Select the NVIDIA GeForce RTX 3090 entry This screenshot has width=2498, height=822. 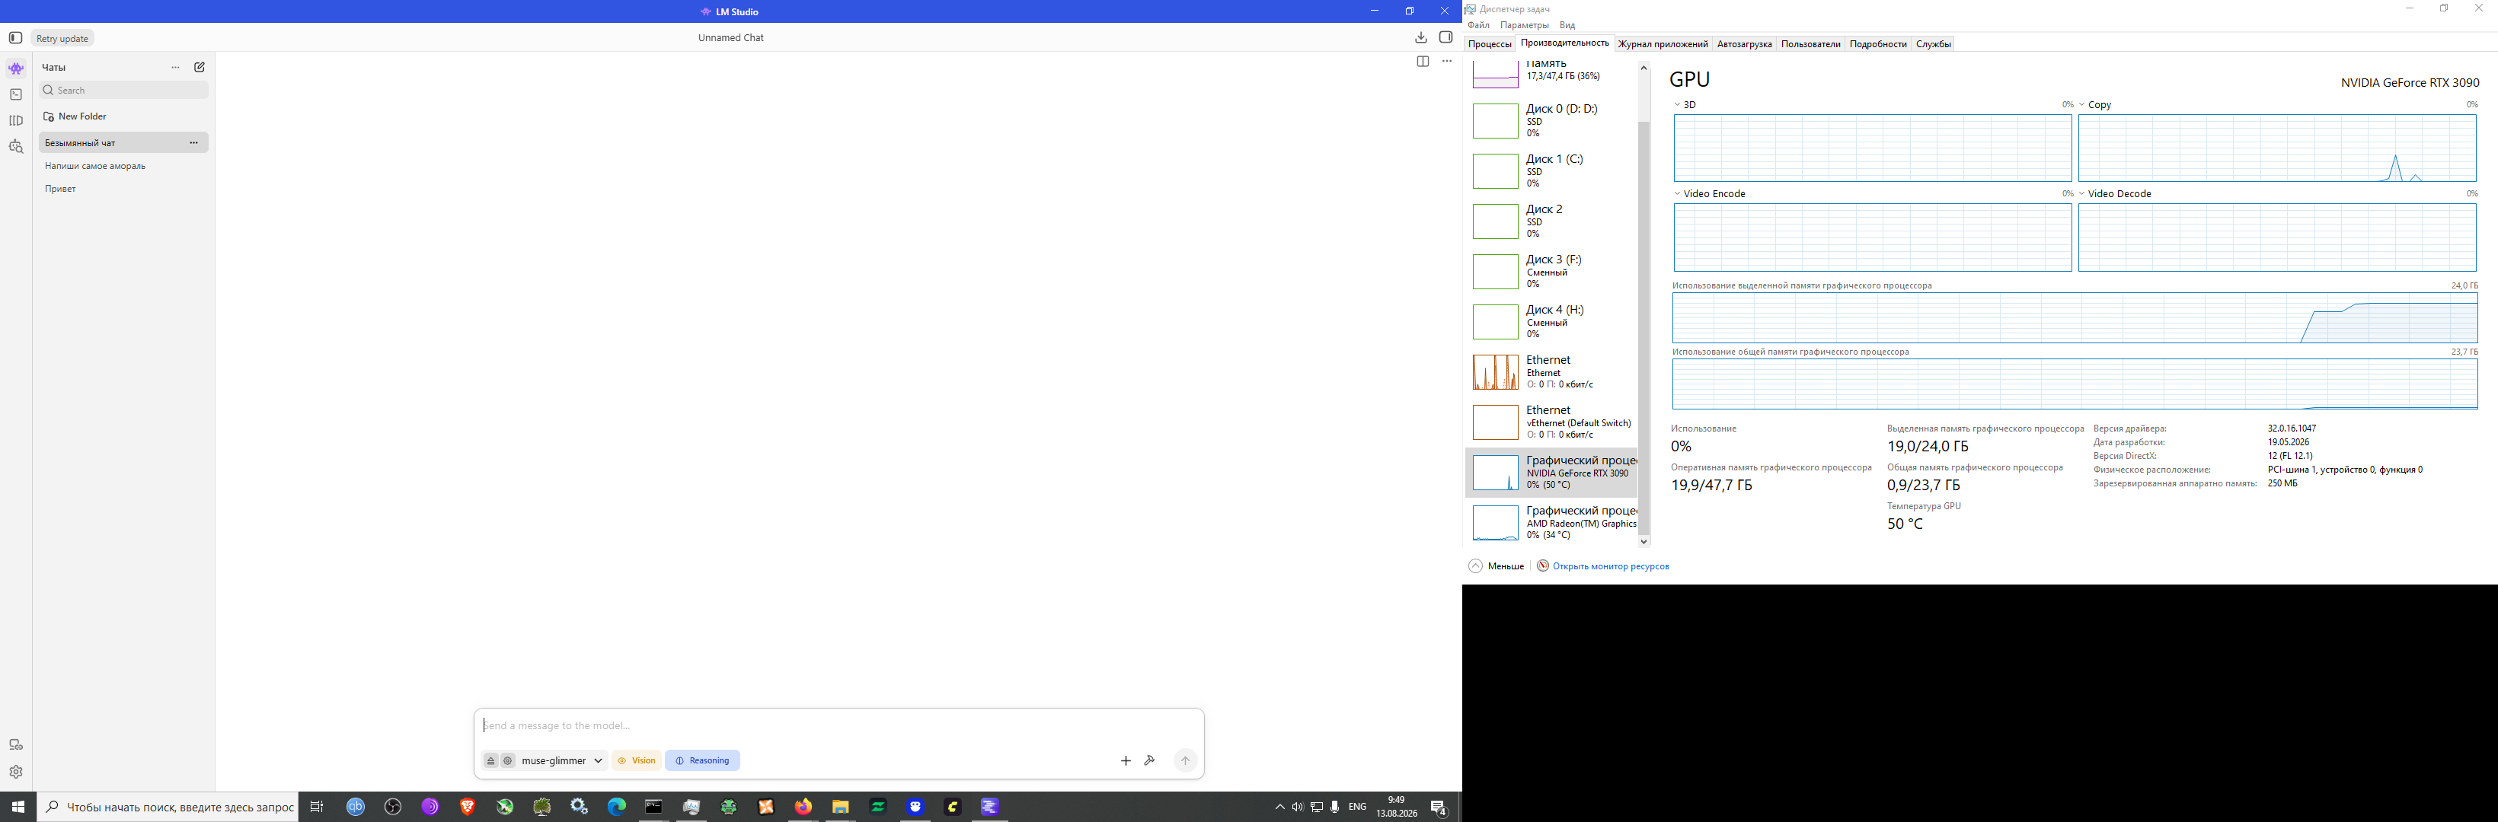pyautogui.click(x=1551, y=472)
